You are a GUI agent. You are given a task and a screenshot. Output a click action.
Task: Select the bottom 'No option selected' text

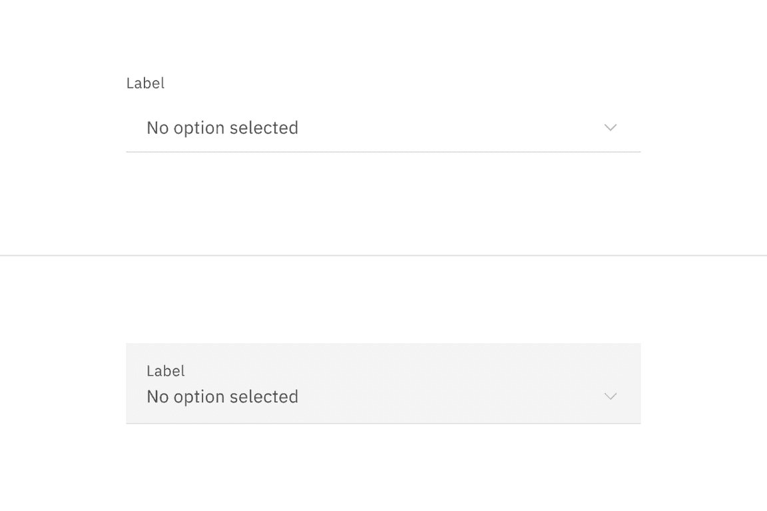point(222,396)
